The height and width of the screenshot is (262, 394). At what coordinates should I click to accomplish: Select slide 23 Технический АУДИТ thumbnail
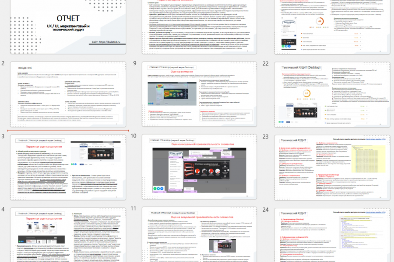point(332,168)
